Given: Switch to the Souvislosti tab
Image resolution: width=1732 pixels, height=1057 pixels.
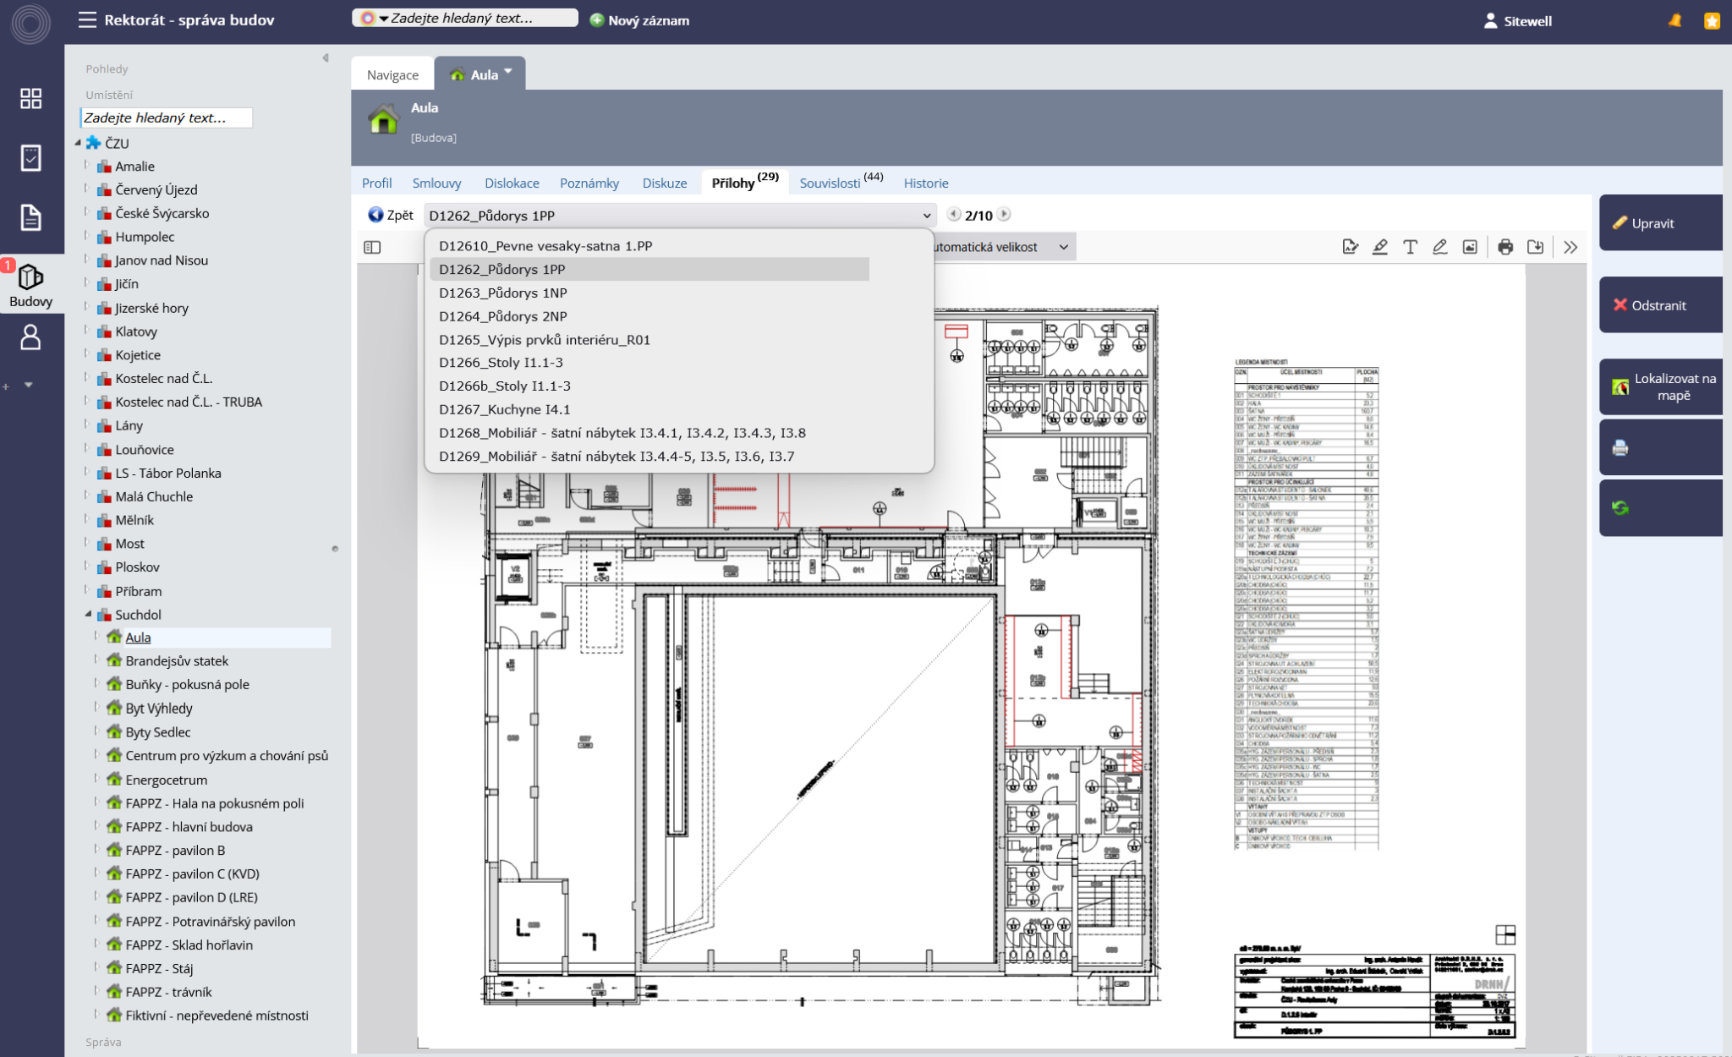Looking at the screenshot, I should click(830, 183).
